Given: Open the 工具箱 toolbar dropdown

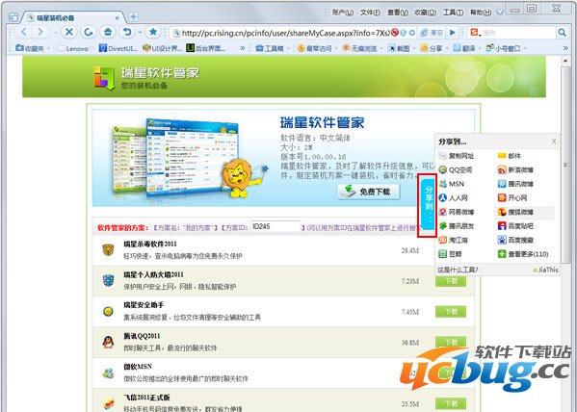Looking at the screenshot, I should pyautogui.click(x=272, y=48).
